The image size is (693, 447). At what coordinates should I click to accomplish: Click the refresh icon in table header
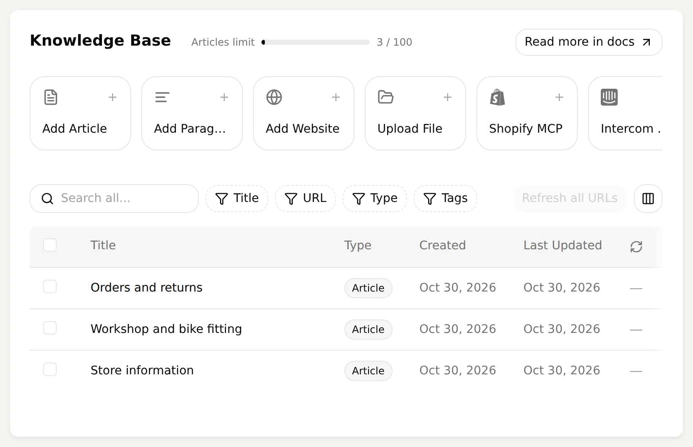(636, 247)
